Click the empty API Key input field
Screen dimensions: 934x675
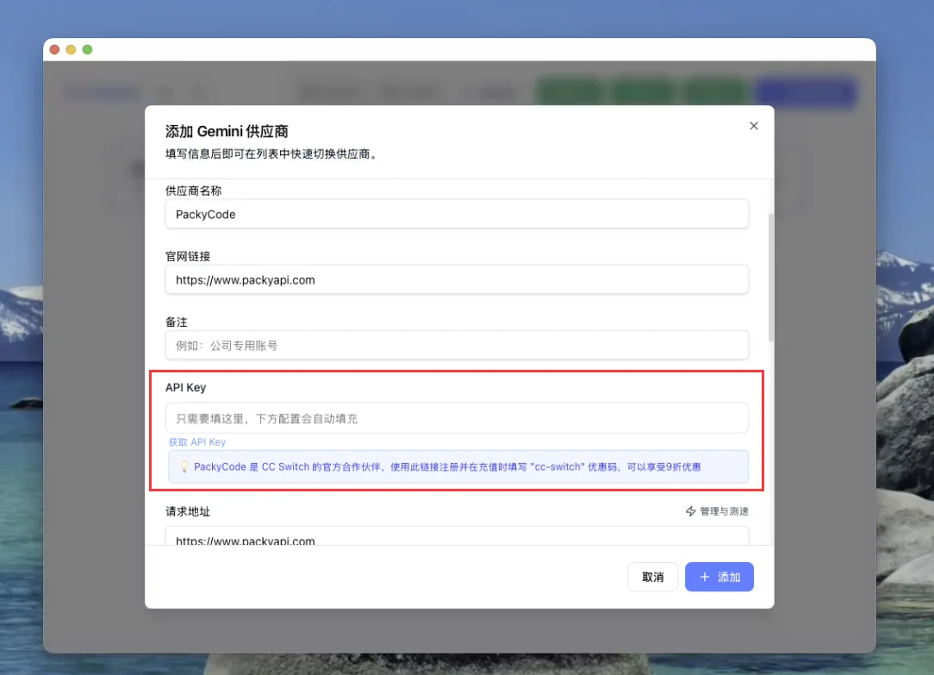[x=457, y=417]
